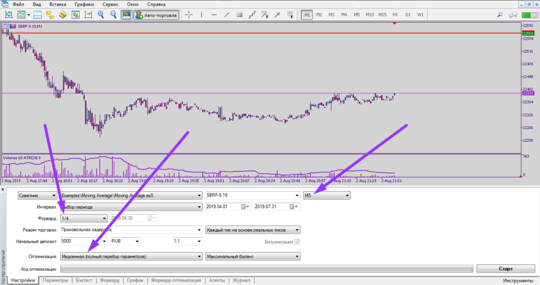Open the Советник type dropdown
This screenshot has width=540, height=285.
[37, 195]
